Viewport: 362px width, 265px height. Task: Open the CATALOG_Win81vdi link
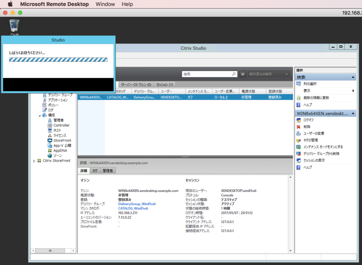[133, 208]
